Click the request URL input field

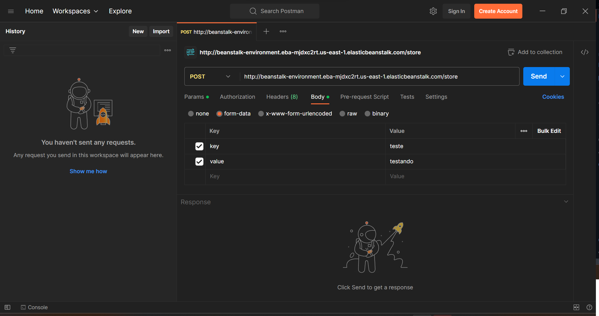tap(379, 76)
